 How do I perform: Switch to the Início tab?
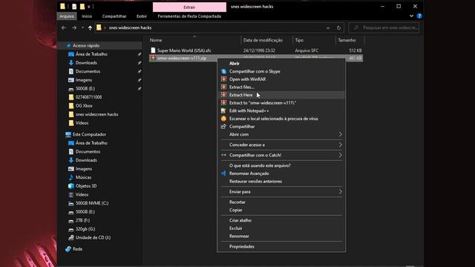[x=87, y=16]
